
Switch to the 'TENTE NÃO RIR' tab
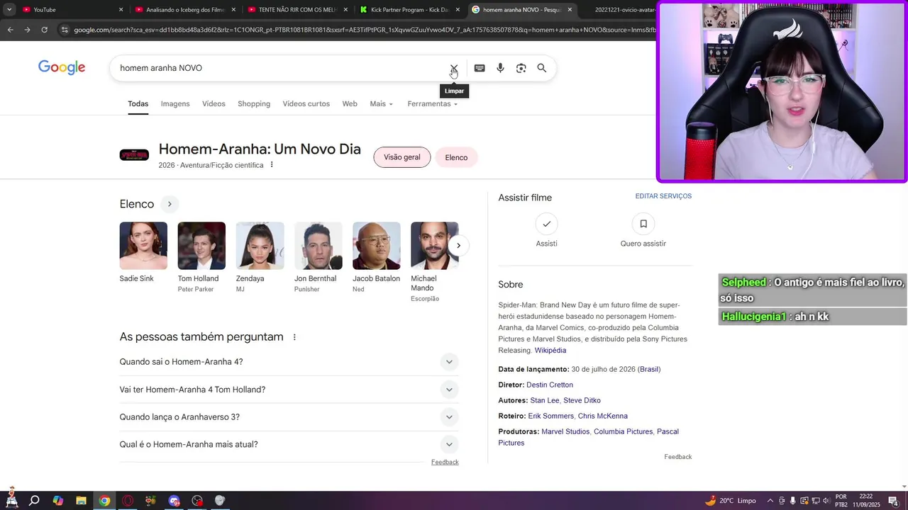(x=296, y=10)
